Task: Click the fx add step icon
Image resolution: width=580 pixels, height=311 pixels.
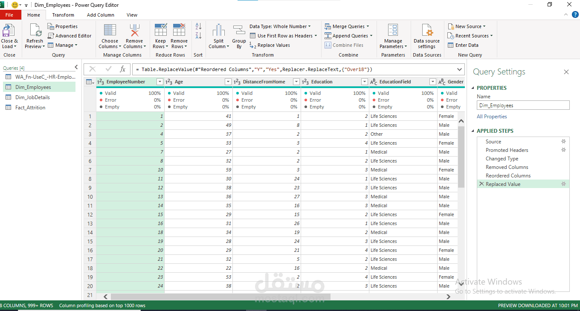Action: (123, 69)
